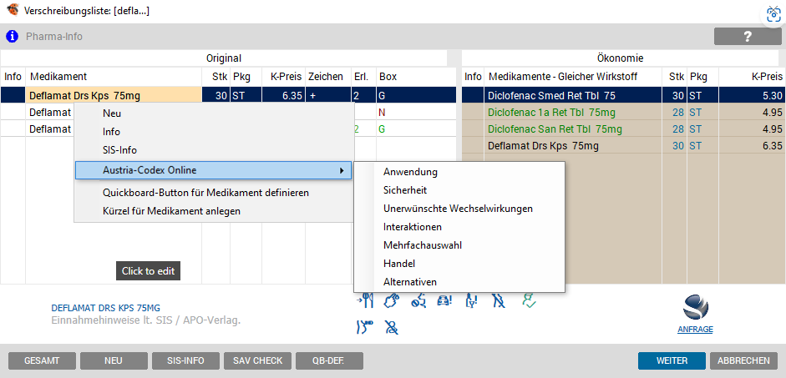Click the take-with-meal cutlery icon
This screenshot has width=786, height=378.
click(366, 300)
